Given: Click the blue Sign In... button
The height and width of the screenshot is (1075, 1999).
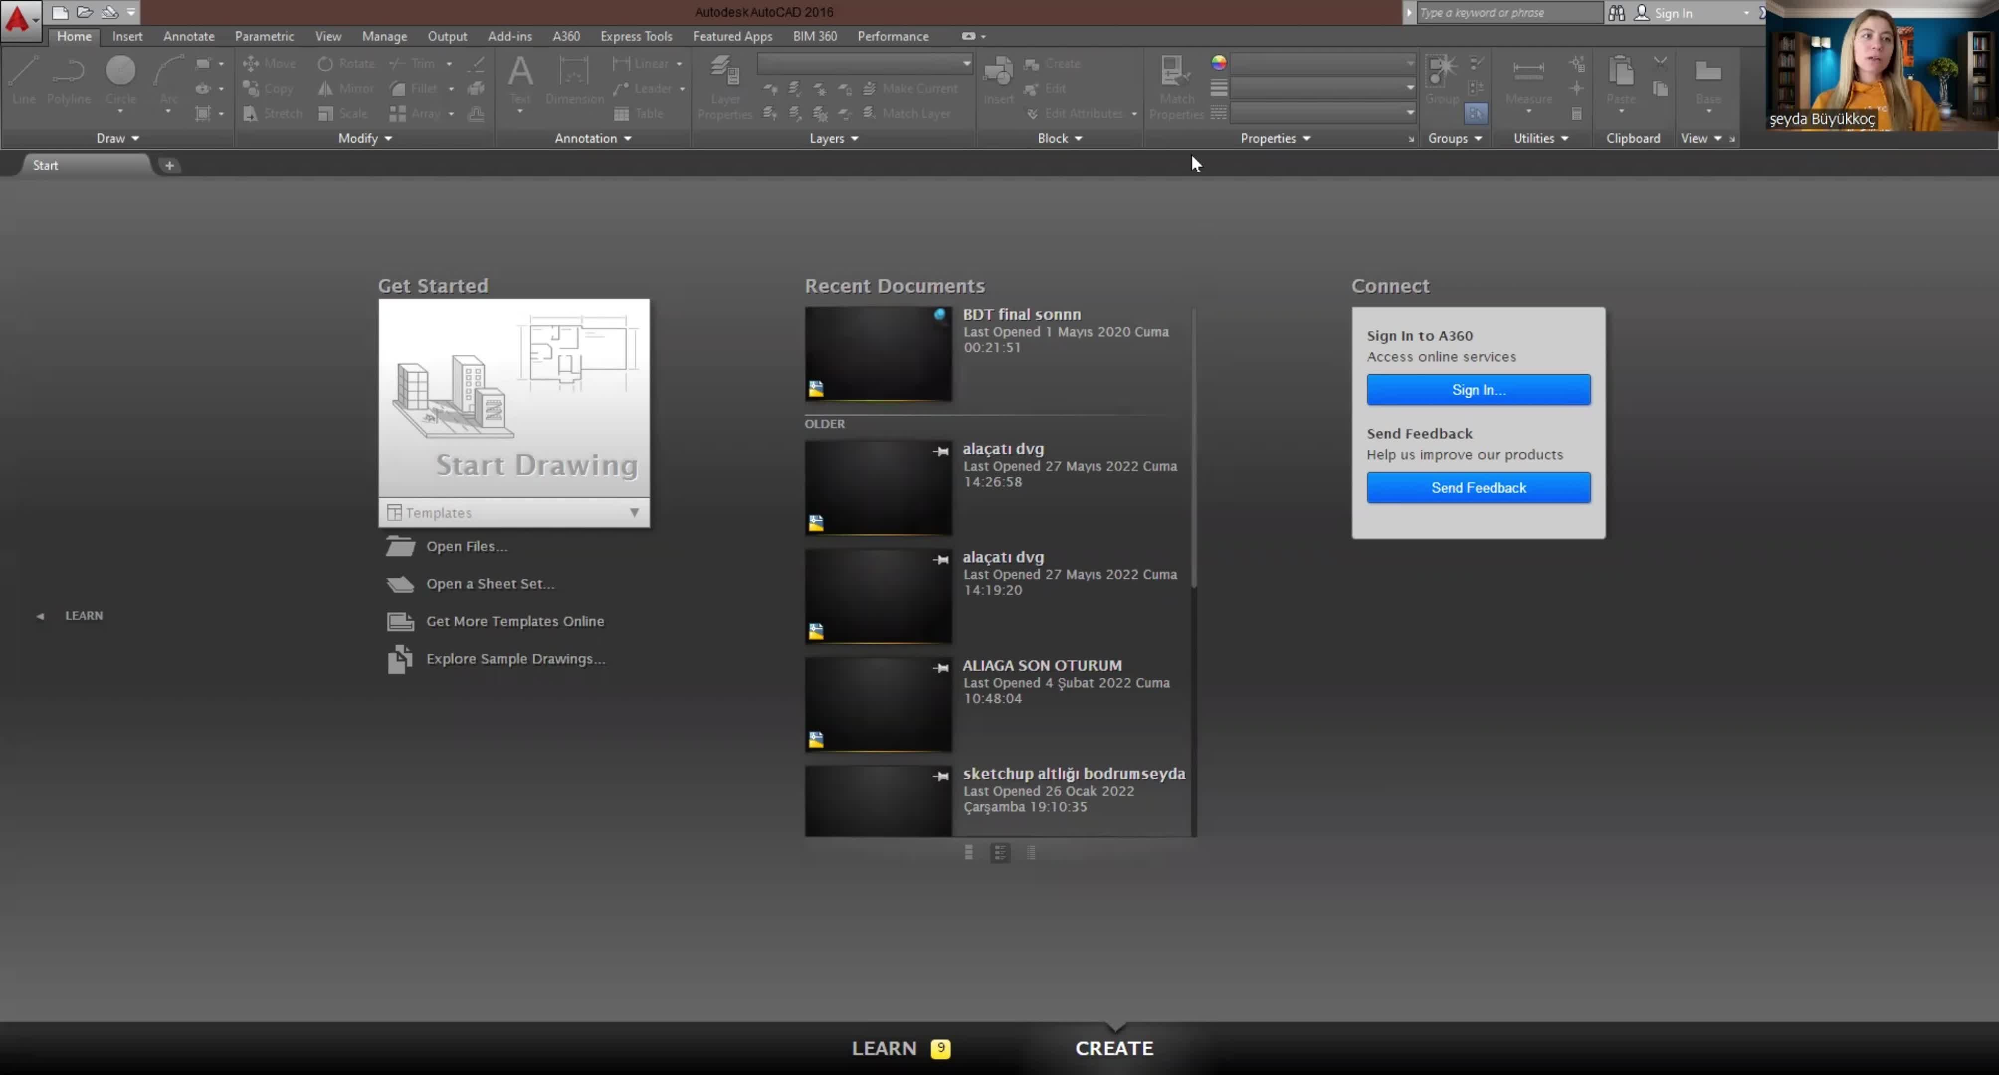Looking at the screenshot, I should (x=1478, y=390).
